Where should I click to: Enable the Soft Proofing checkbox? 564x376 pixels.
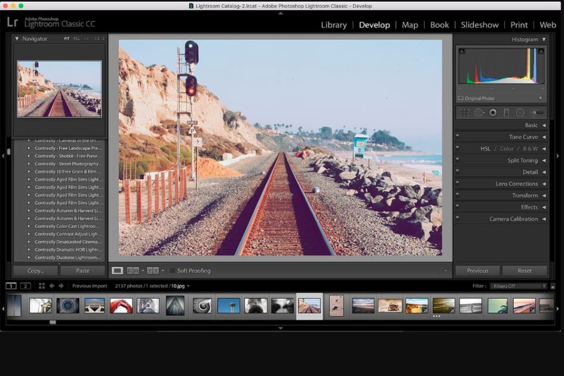point(172,271)
